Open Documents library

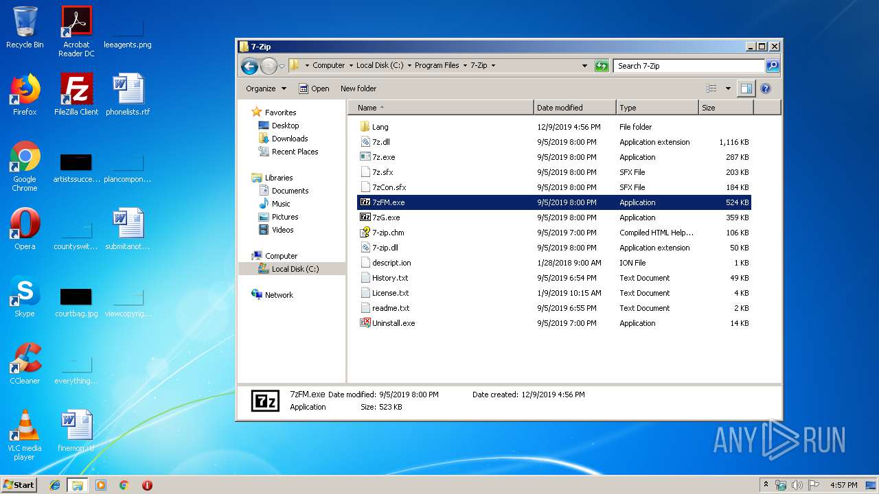pyautogui.click(x=290, y=191)
